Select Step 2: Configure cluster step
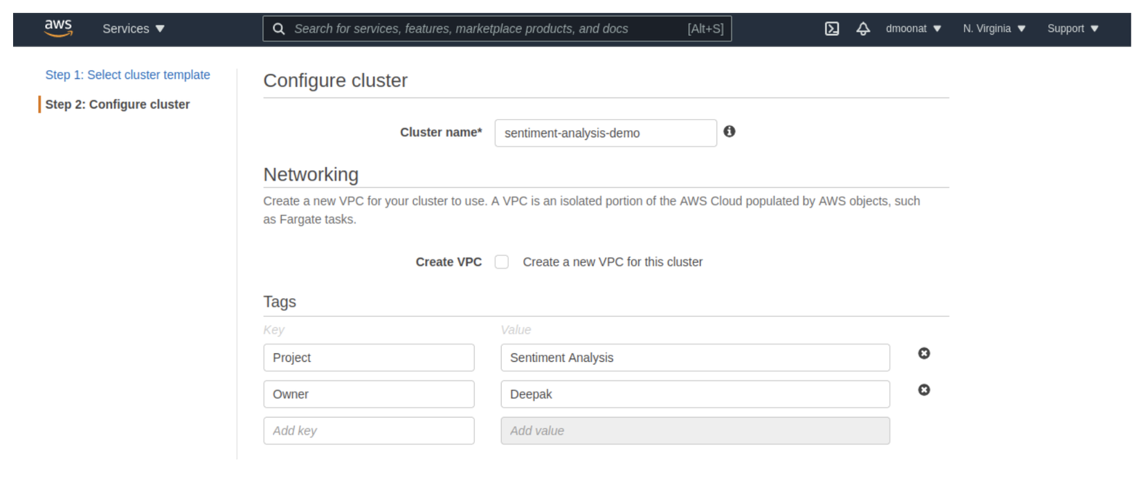The width and height of the screenshot is (1142, 492). [x=118, y=104]
